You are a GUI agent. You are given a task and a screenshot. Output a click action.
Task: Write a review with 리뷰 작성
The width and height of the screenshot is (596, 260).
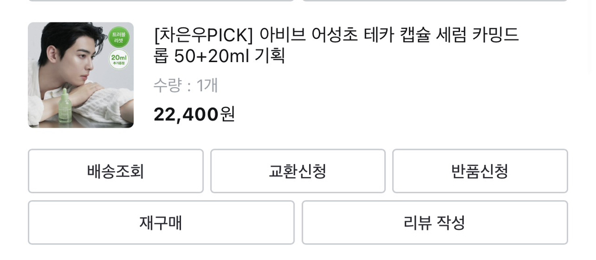(434, 222)
